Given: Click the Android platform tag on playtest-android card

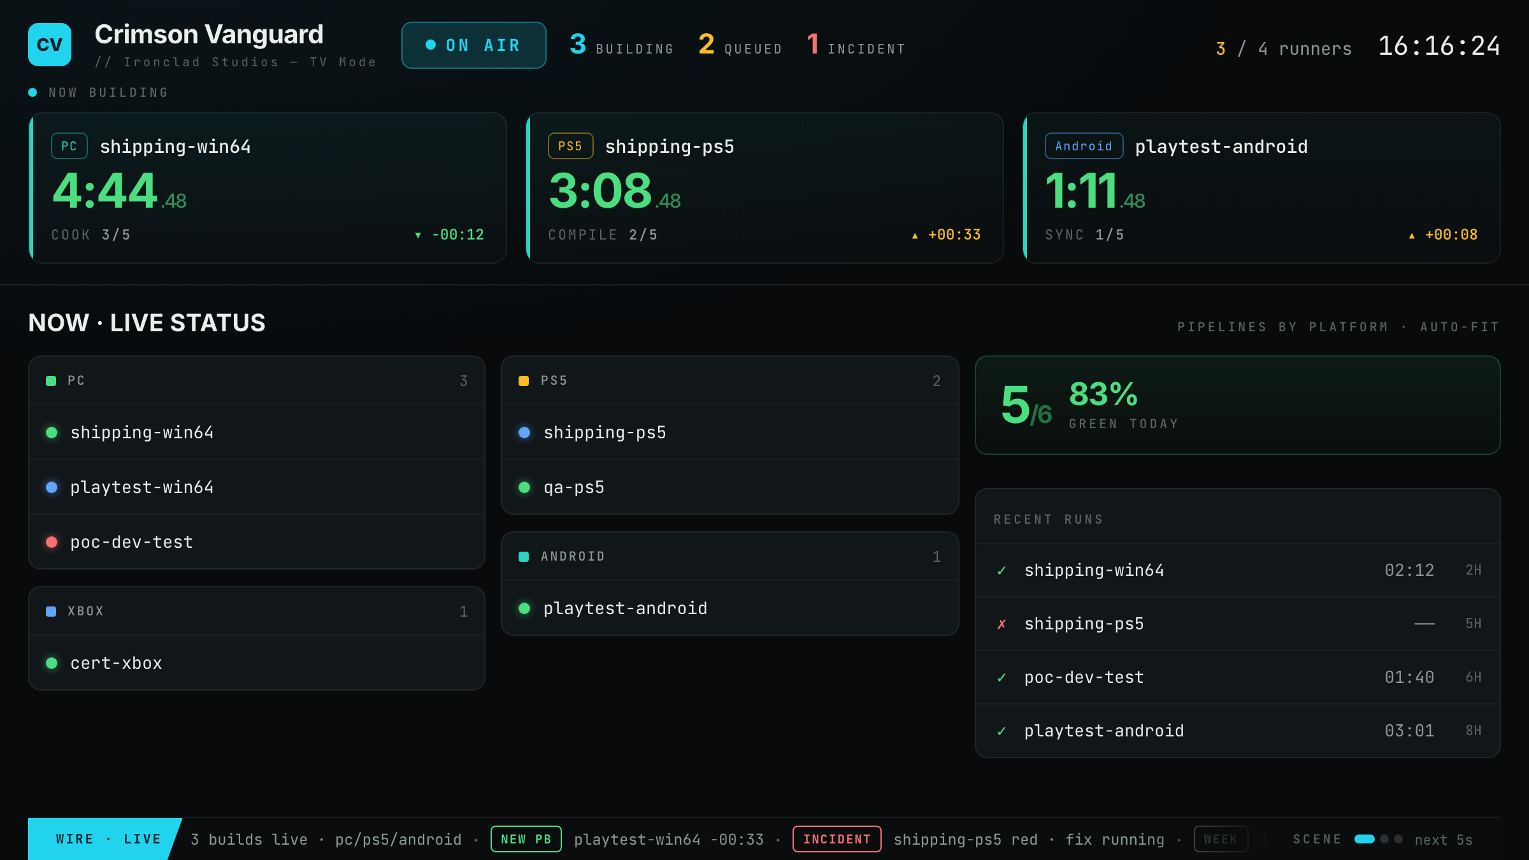Looking at the screenshot, I should 1084,146.
